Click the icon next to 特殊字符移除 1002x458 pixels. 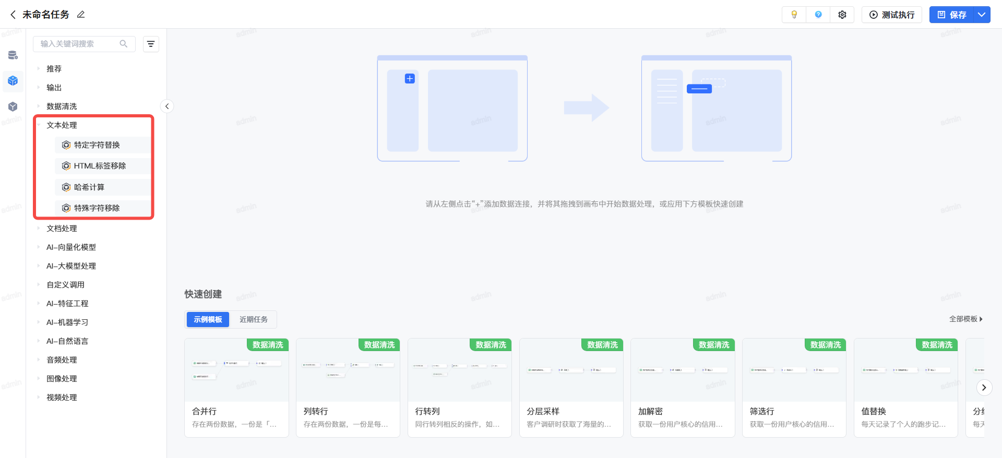click(66, 208)
